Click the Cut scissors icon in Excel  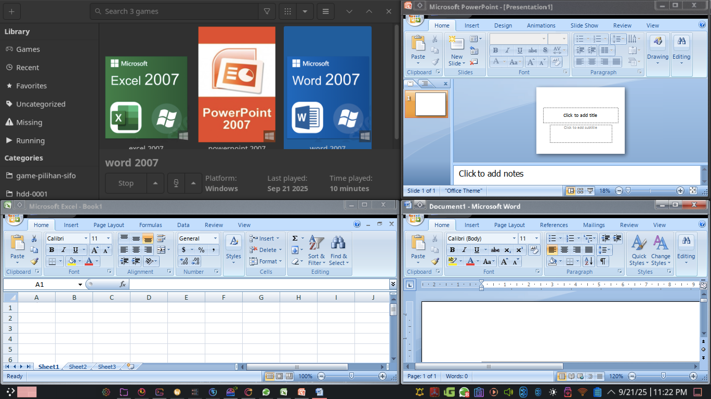34,239
